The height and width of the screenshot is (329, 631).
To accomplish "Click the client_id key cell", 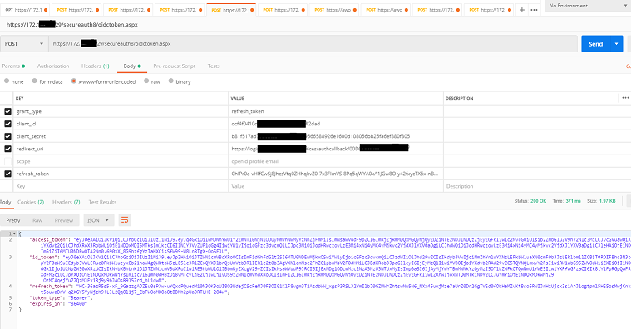I will click(x=121, y=124).
